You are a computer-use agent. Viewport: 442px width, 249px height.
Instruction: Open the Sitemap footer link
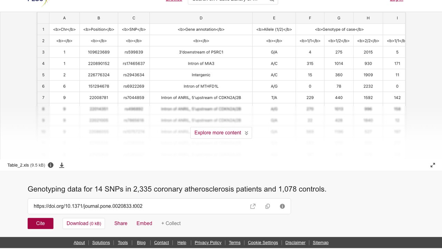tap(320, 243)
